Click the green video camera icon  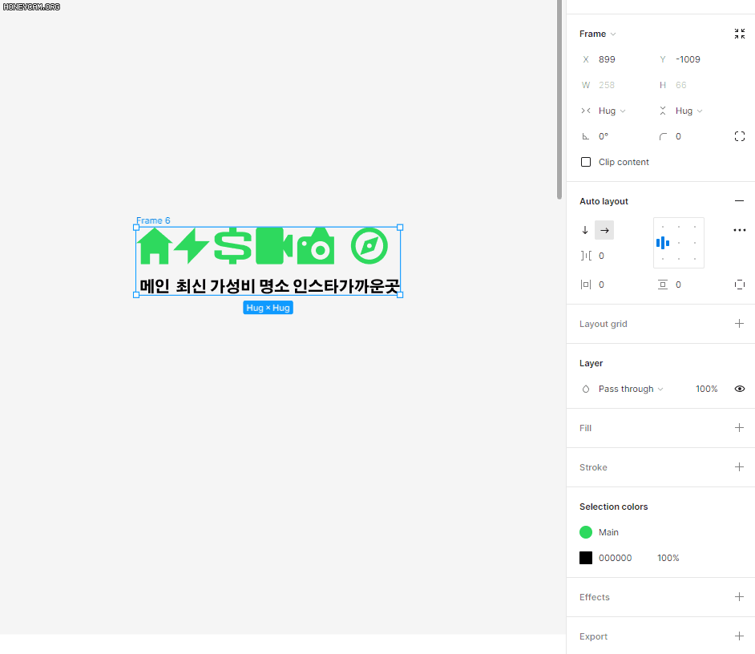click(274, 246)
